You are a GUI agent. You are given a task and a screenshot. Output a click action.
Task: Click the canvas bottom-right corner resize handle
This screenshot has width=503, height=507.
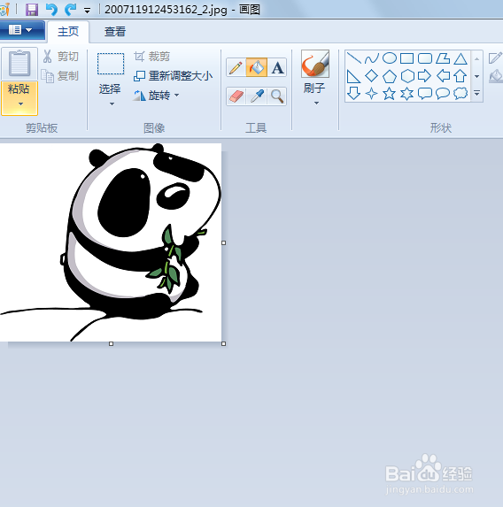(x=224, y=343)
